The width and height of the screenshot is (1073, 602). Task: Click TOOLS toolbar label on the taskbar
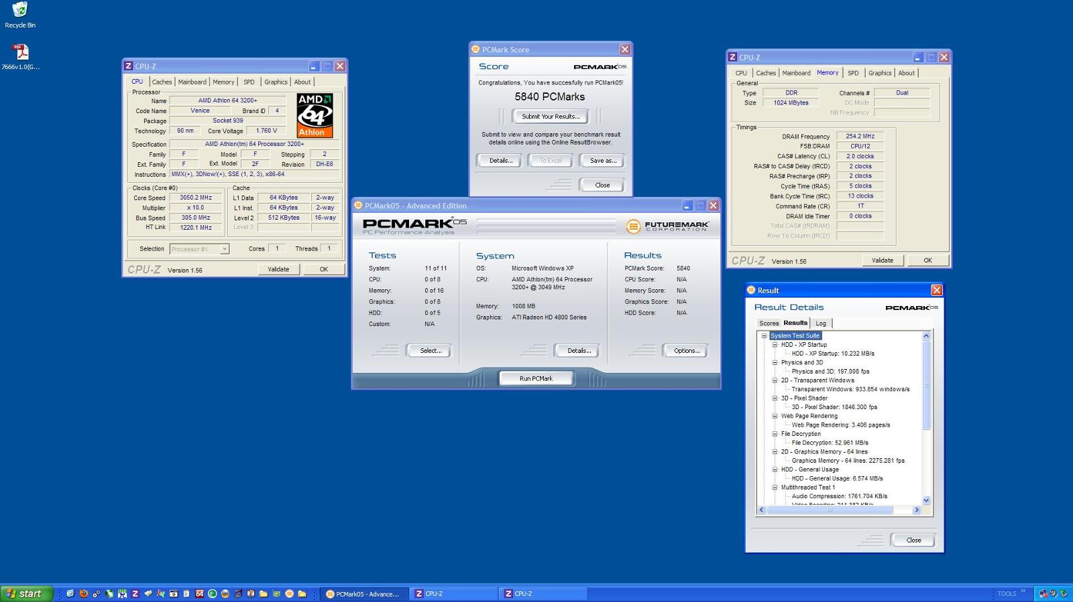click(x=1007, y=593)
